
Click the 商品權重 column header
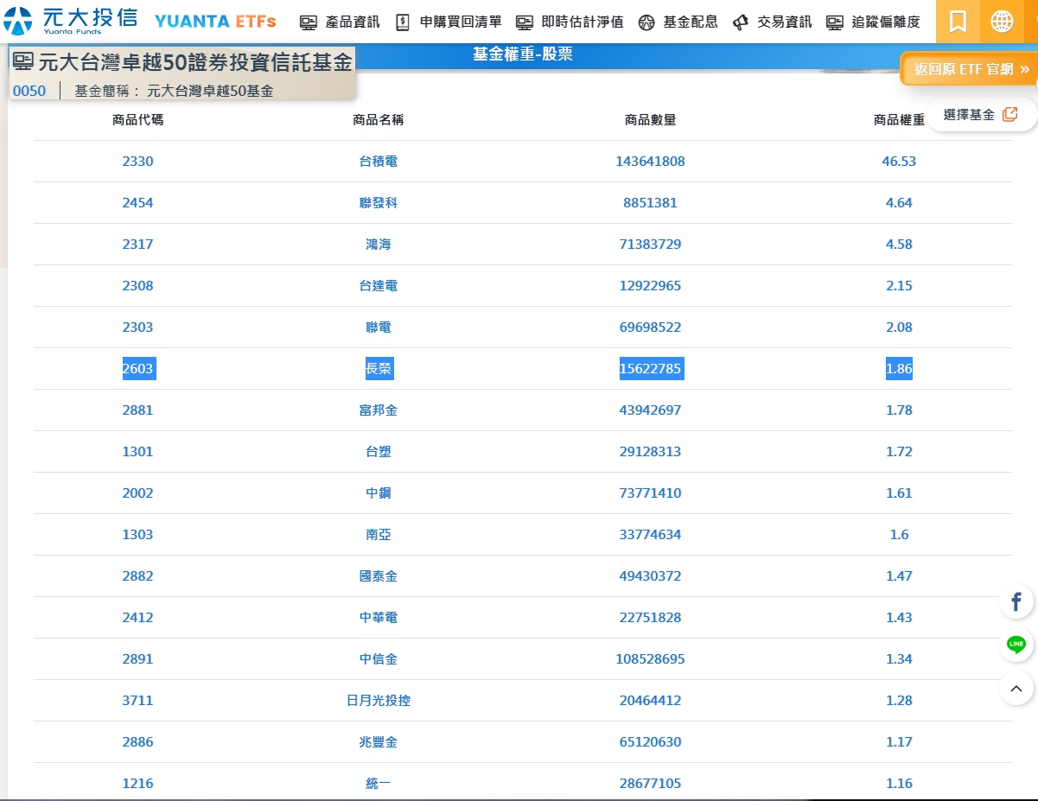point(899,120)
